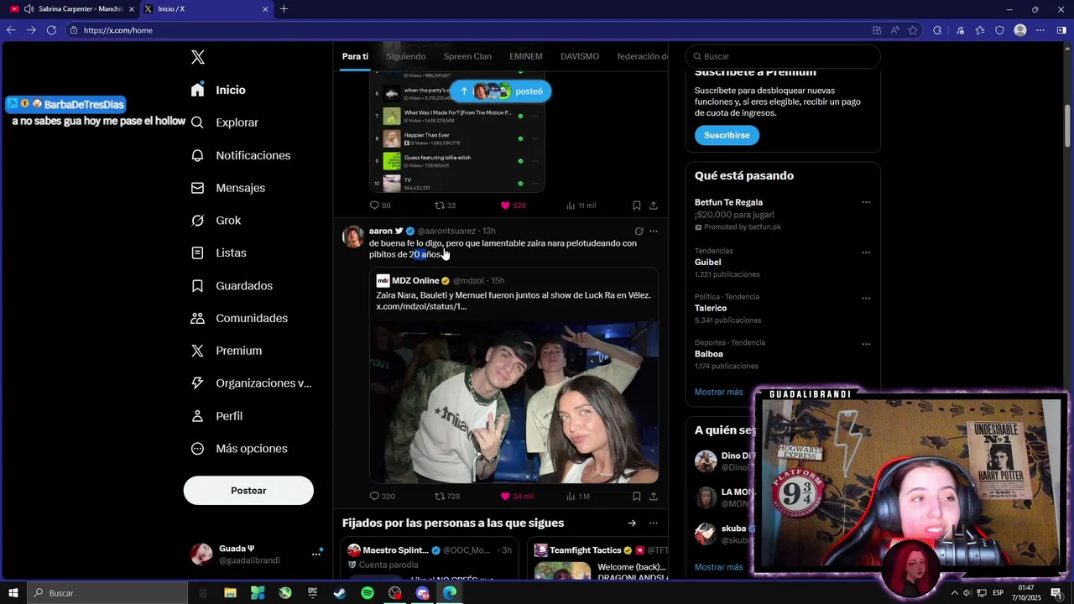
Task: Click the Suscribirse button
Action: tap(727, 135)
